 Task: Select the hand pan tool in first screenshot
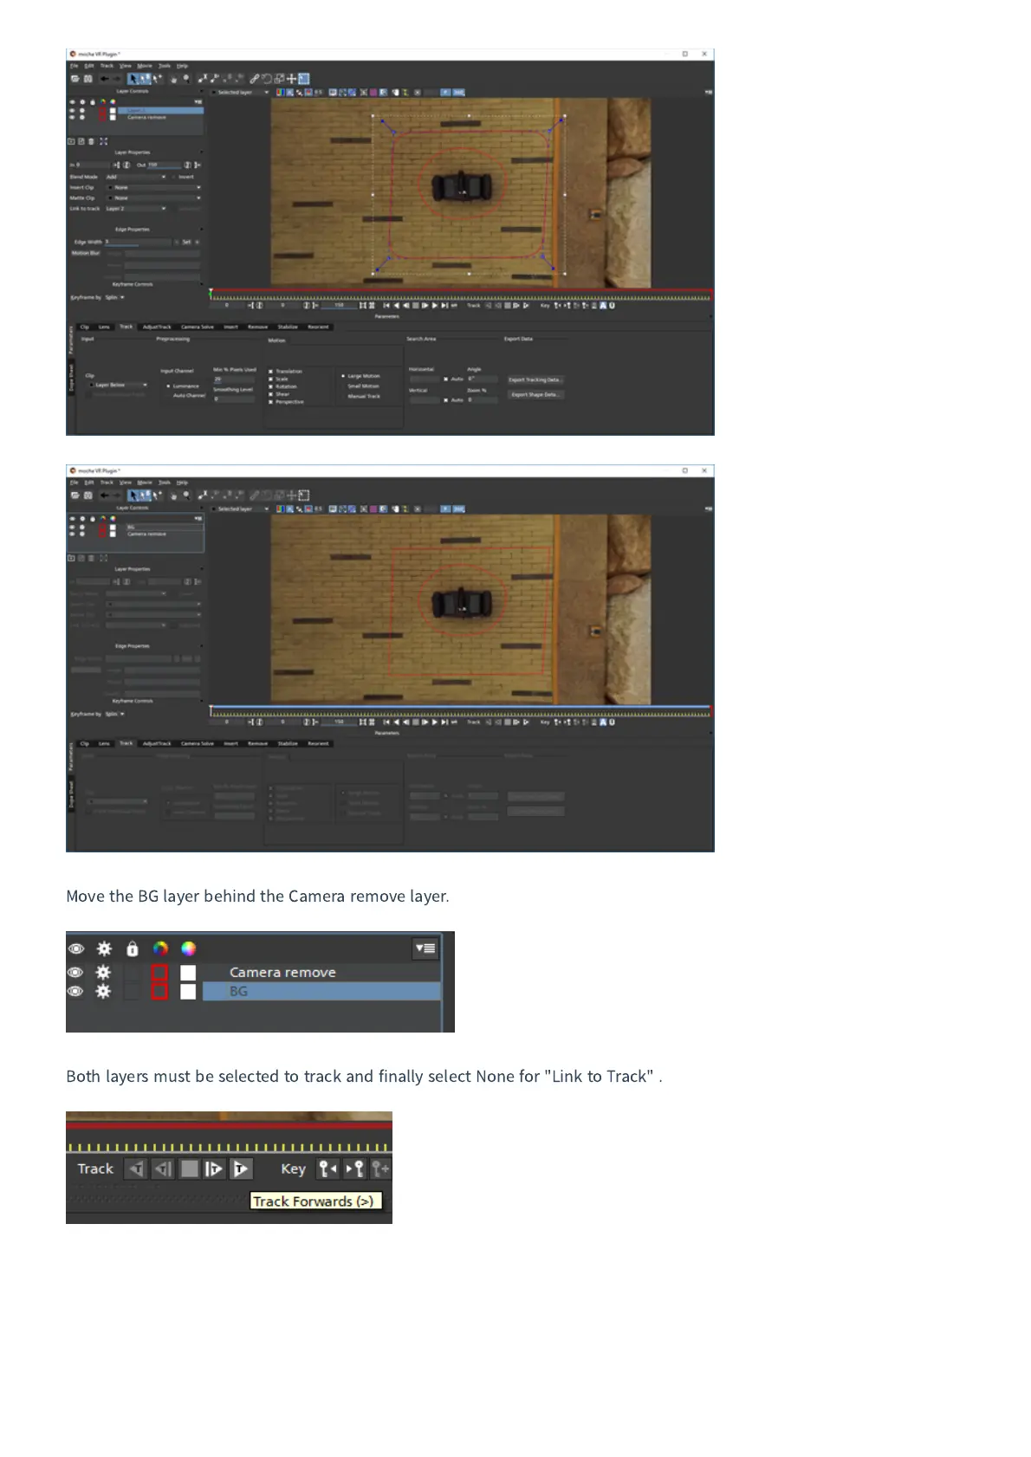coord(174,79)
